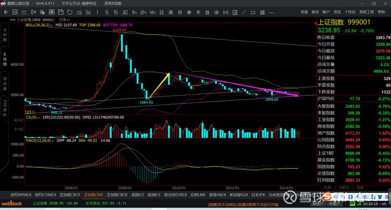Expand the BOLL(26,26,2) indicator dropdown

(x=52, y=25)
